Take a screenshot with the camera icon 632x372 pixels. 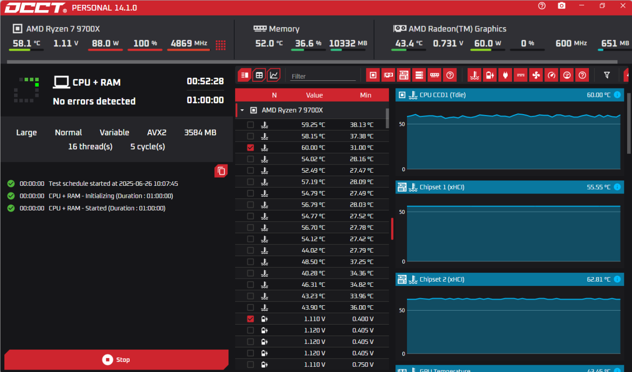pos(561,6)
